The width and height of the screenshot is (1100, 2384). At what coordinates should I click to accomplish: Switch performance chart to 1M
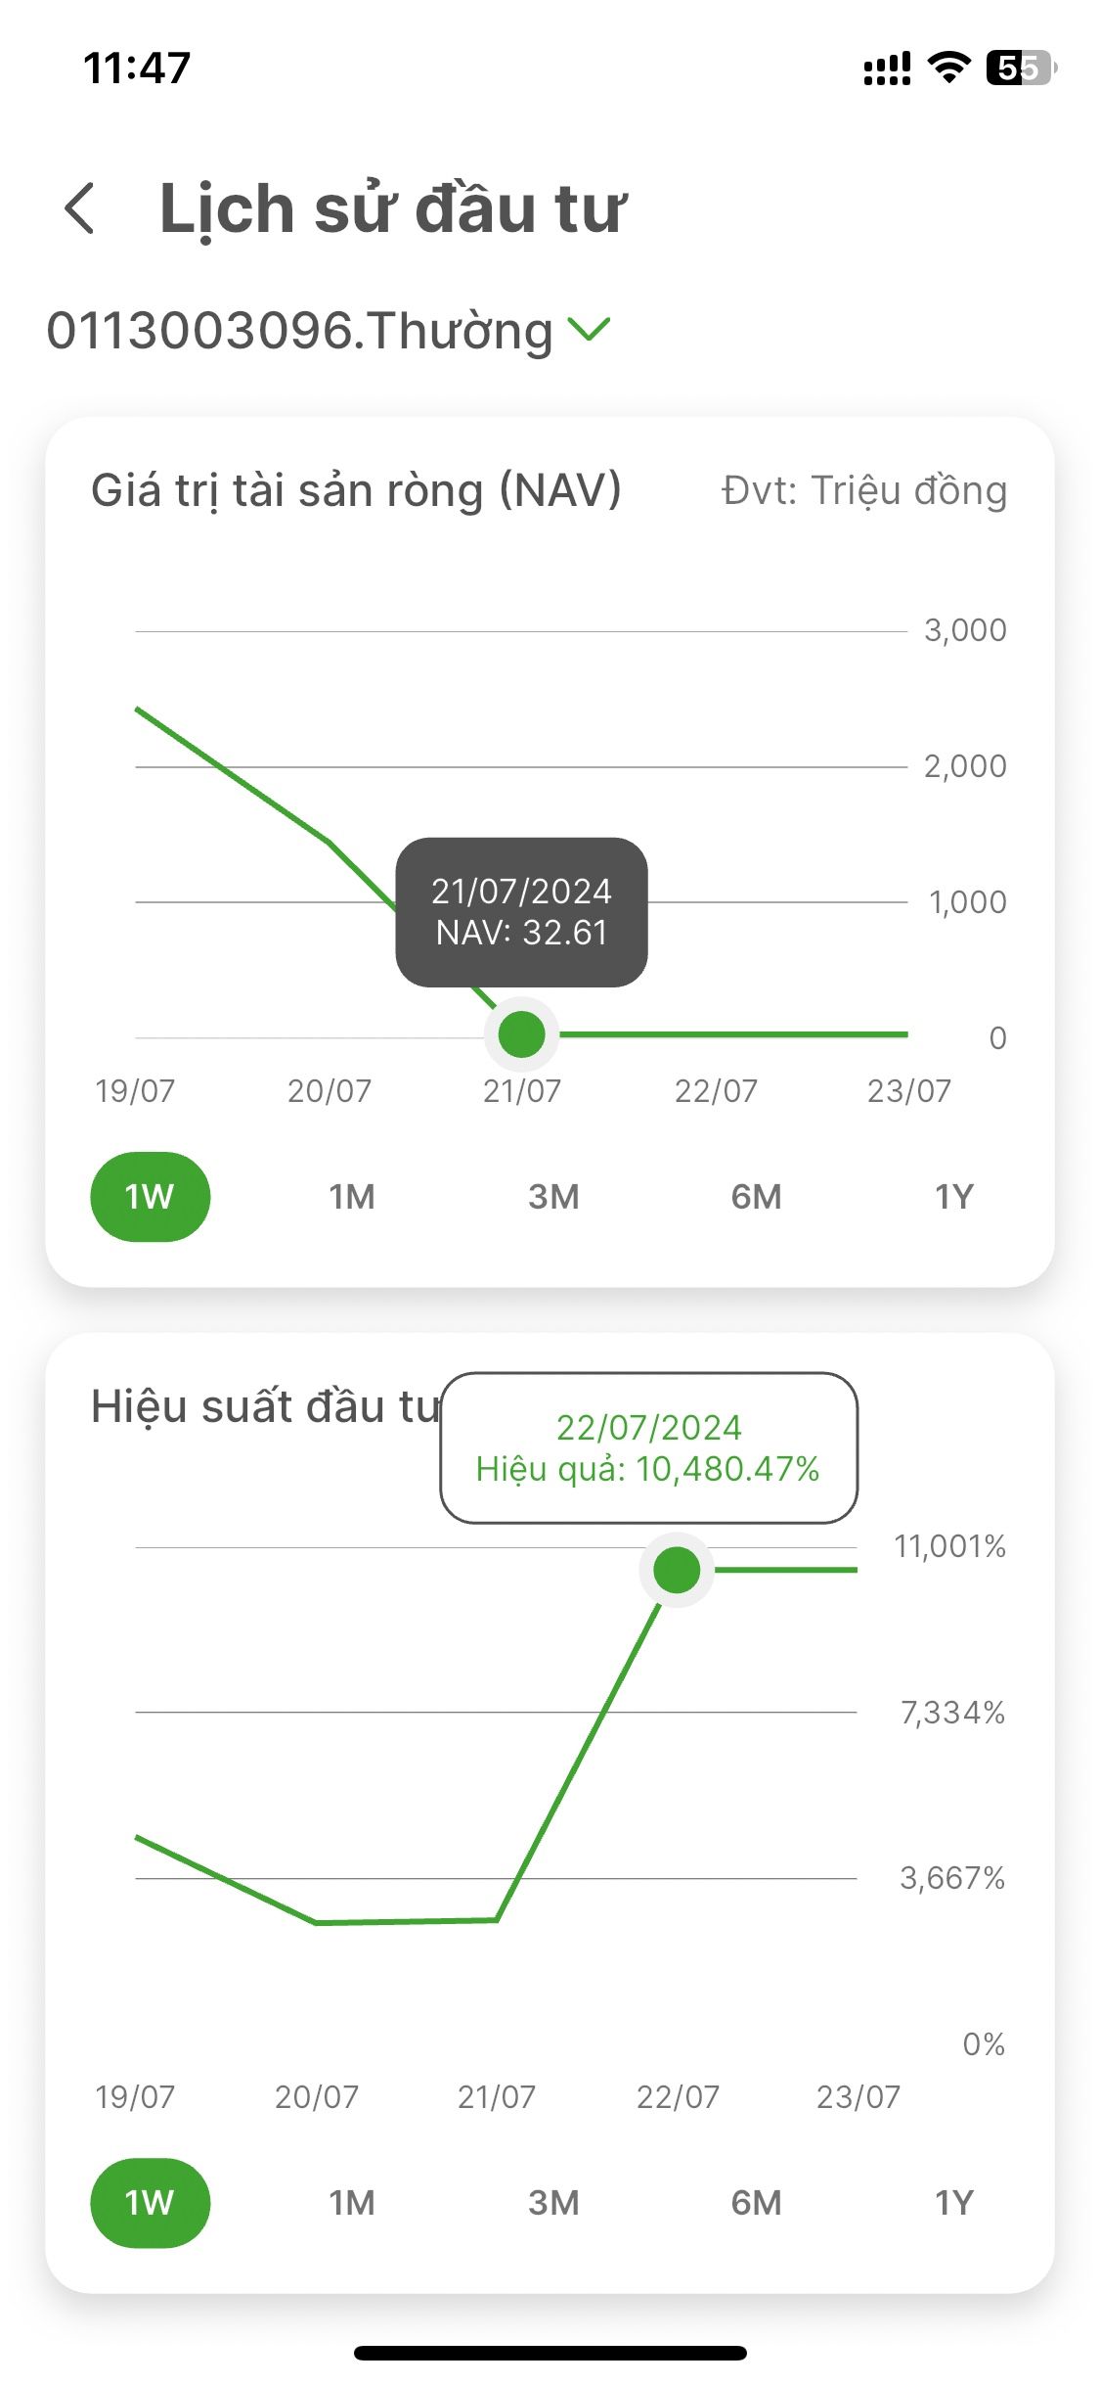[x=352, y=2202]
